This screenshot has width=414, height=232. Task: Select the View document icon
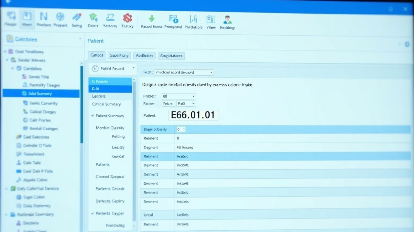click(x=211, y=19)
